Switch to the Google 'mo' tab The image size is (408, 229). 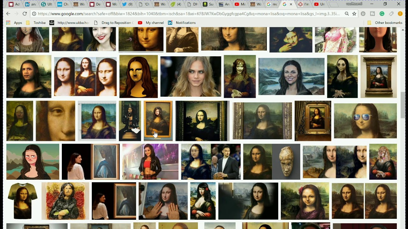click(272, 4)
